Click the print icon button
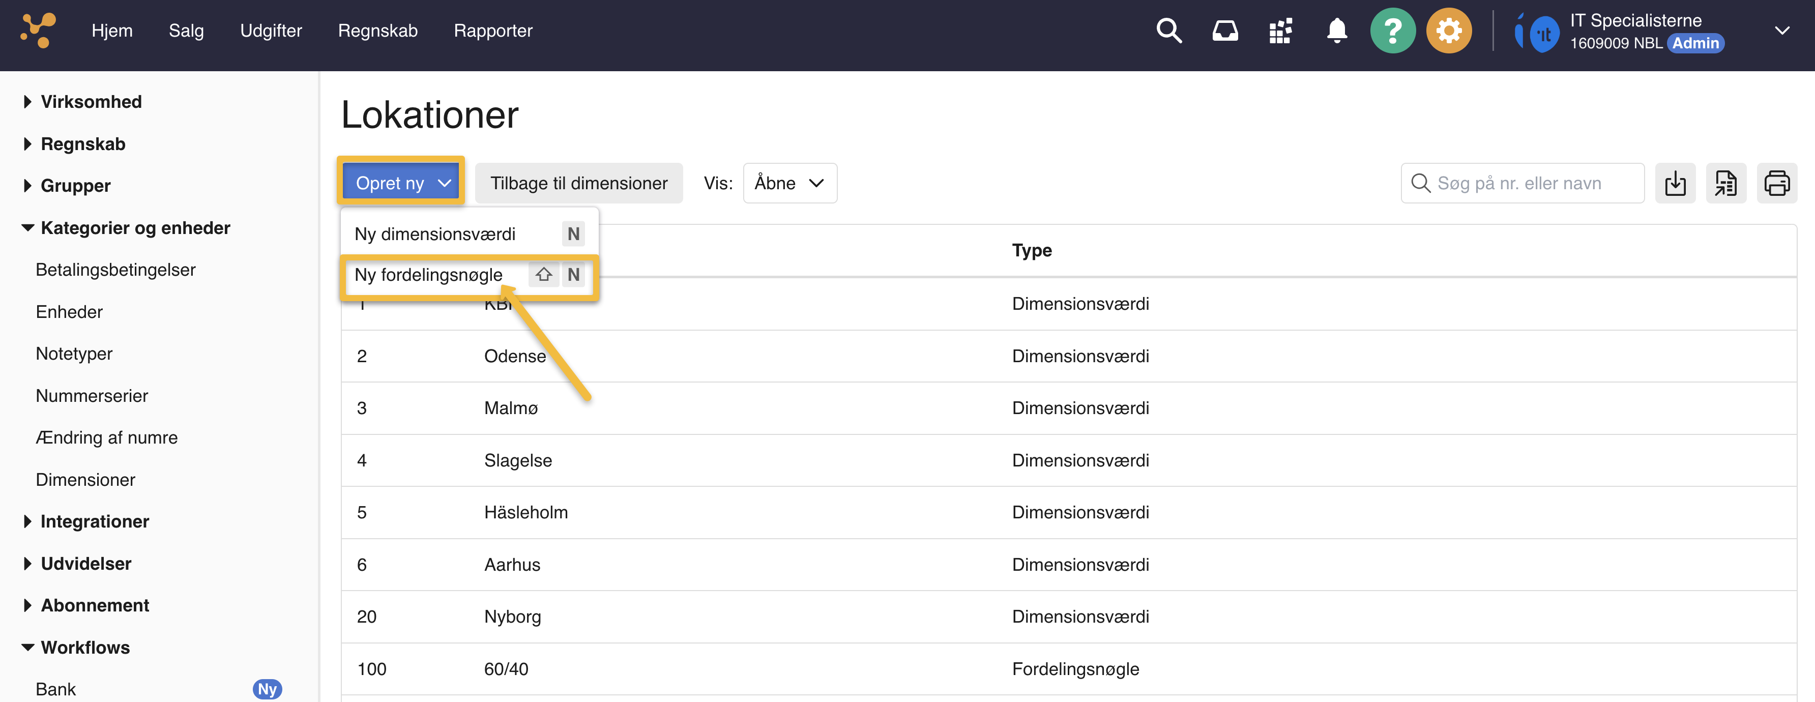Image resolution: width=1815 pixels, height=702 pixels. click(1776, 183)
